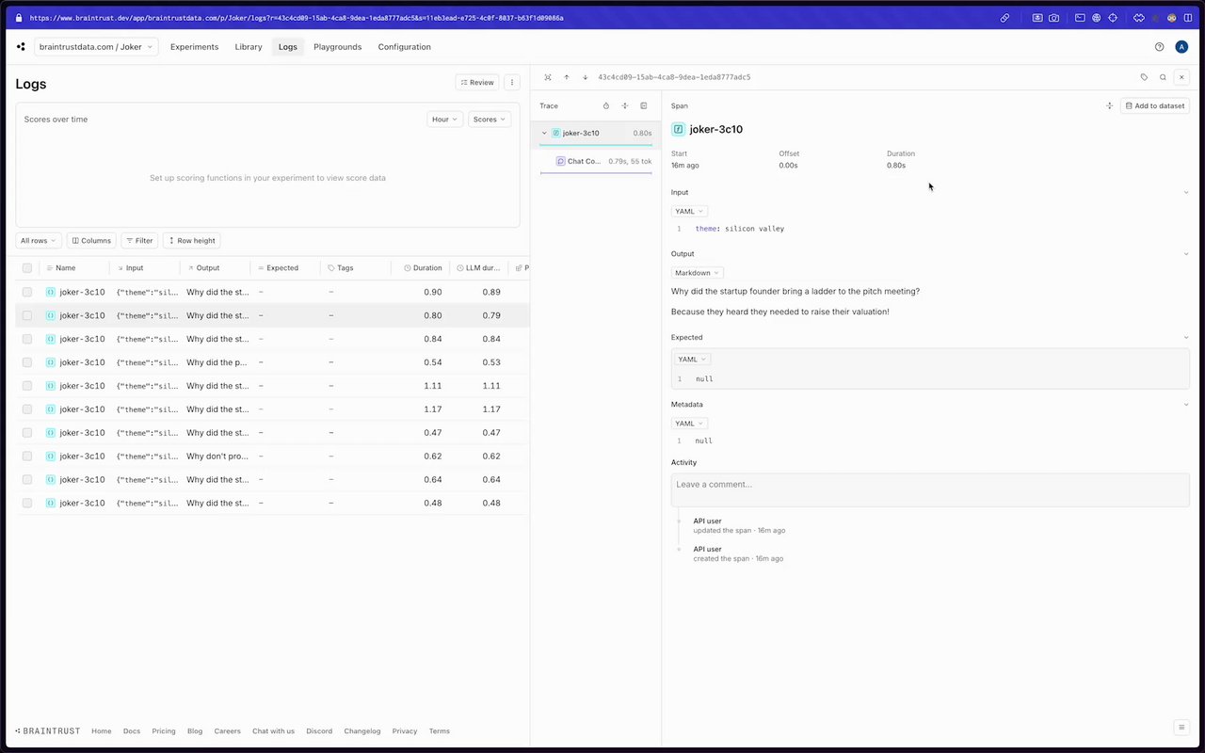Open the user avatar 'A' menu
This screenshot has height=753, width=1205.
tap(1181, 47)
